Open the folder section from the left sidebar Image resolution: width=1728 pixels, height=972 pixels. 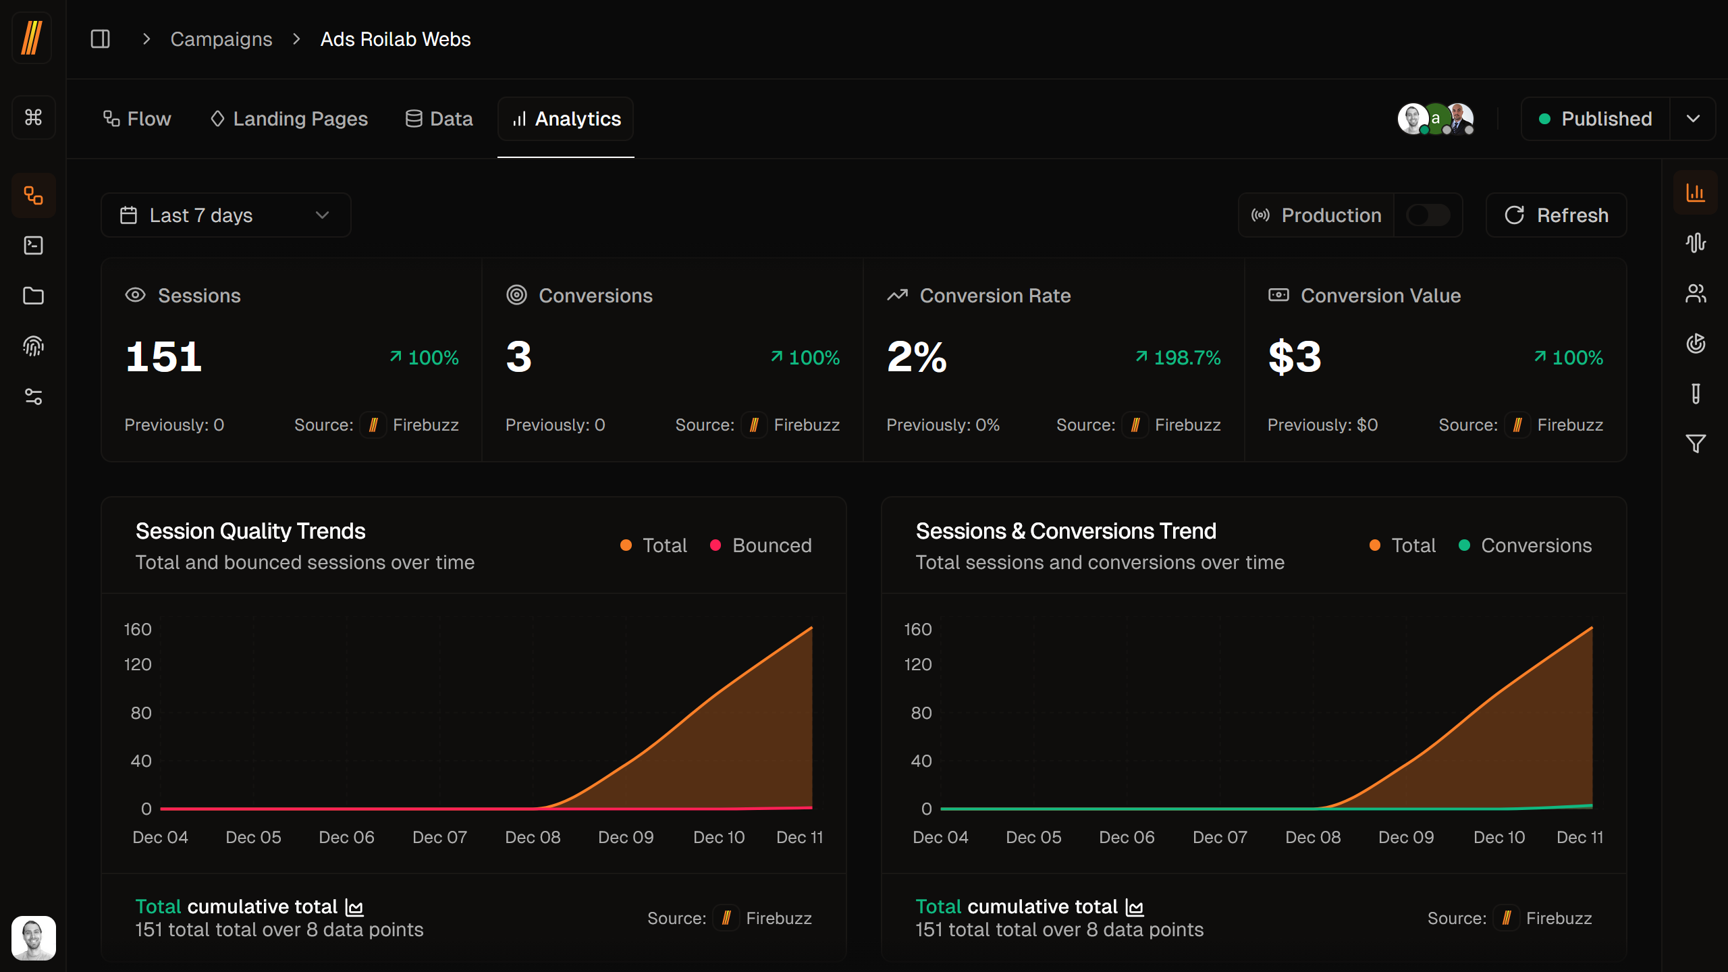[33, 296]
